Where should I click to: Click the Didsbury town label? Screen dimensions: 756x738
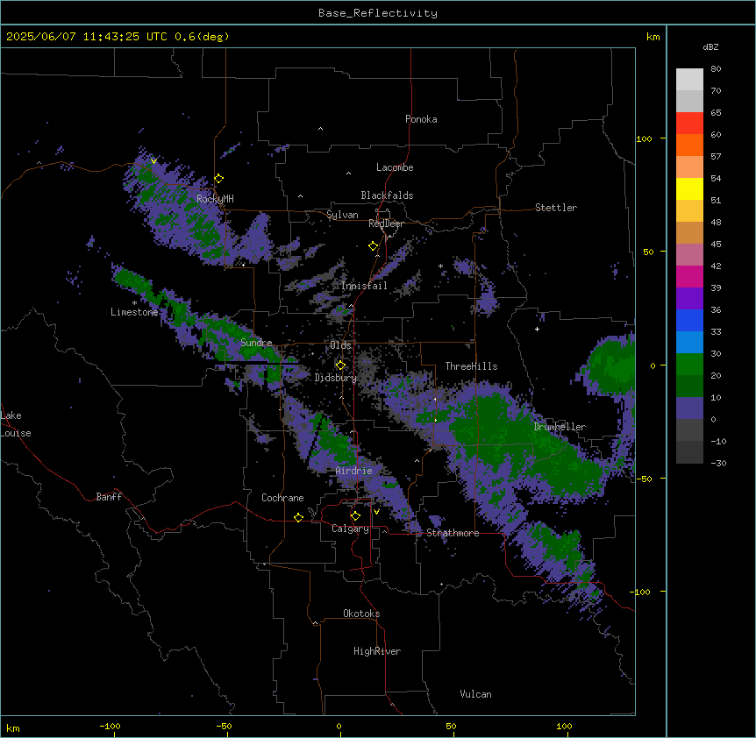336,378
